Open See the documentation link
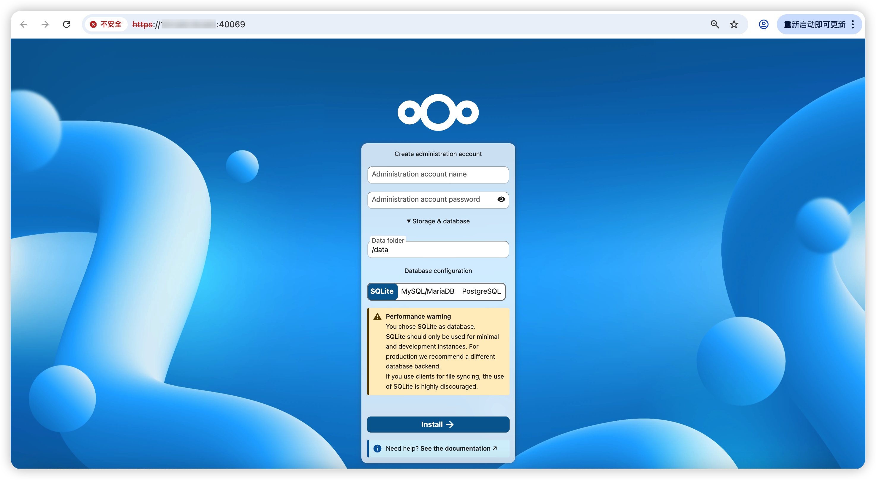This screenshot has width=876, height=480. point(458,449)
